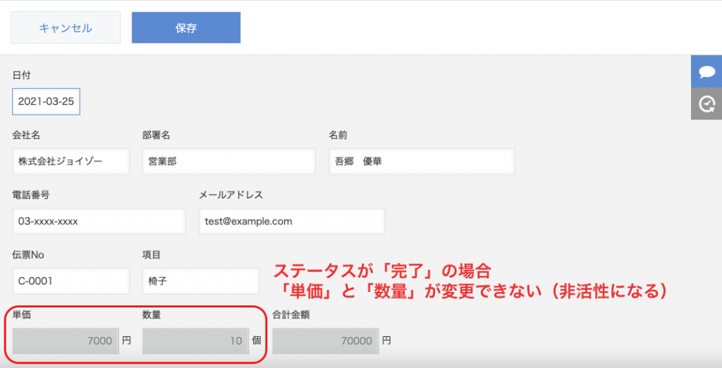The image size is (722, 368).
Task: Save the record with 保存 button
Action: 186,28
